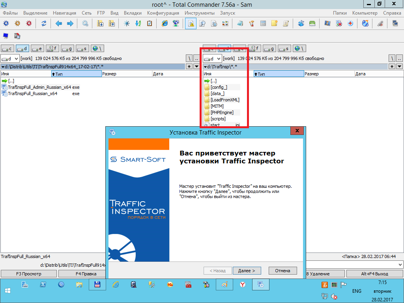The width and height of the screenshot is (404, 303).
Task: Open the calculator toolbar icon
Action: [263, 23]
